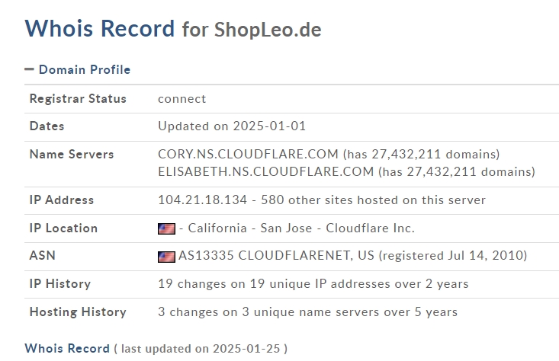Screen dimensions: 559x361
Task: Open CORY.NS.CLOUDFLARE.COM name server
Action: (248, 154)
